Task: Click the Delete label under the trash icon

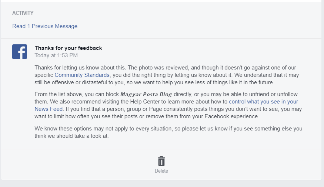Action: point(161,171)
